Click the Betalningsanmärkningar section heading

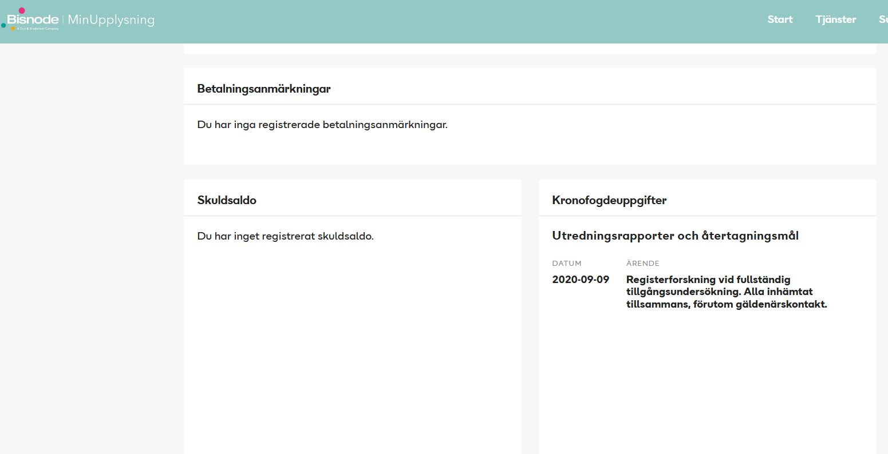[264, 89]
